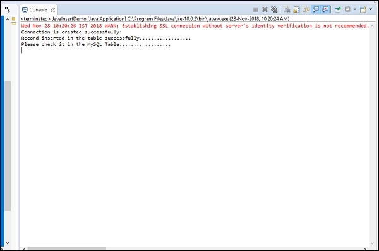Click the red SSL WARN message line

coord(195,26)
